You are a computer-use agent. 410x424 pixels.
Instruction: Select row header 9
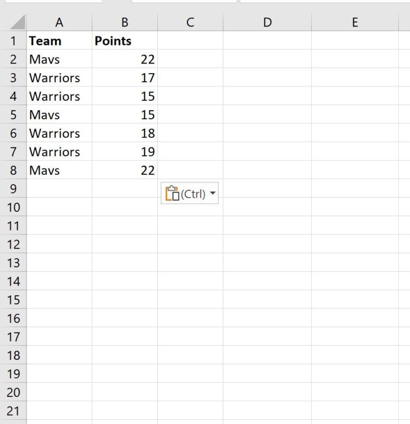[13, 189]
